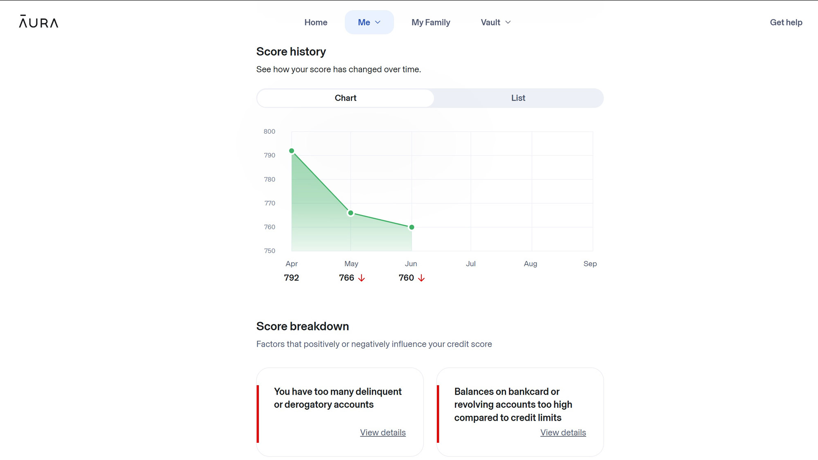
Task: Select the delinquent or derogatory accounts card
Action: click(x=338, y=398)
